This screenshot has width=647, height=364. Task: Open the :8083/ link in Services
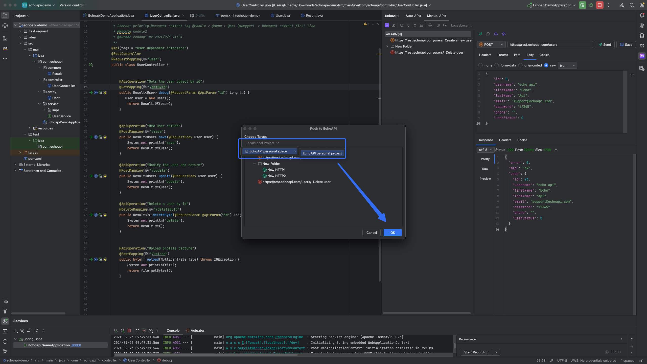click(x=76, y=345)
